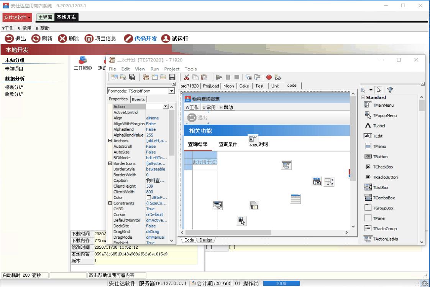Click the dark floppy save-all icon
The image size is (430, 287).
[132, 77]
